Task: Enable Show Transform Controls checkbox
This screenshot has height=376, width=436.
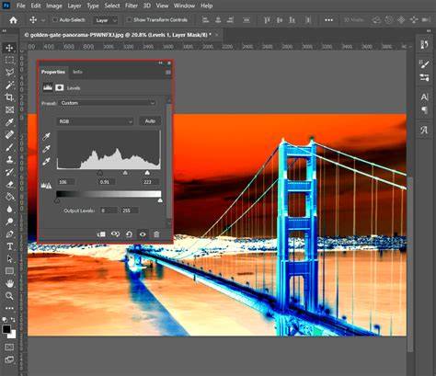Action: [x=129, y=20]
